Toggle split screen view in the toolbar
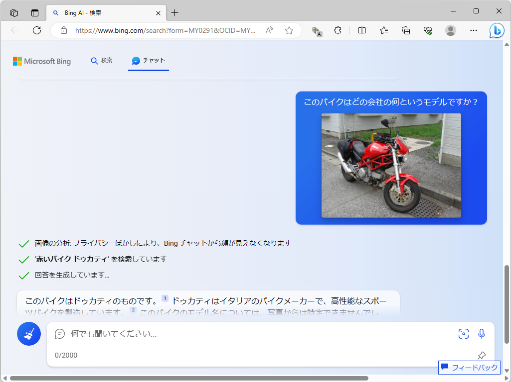511x382 pixels. (361, 31)
